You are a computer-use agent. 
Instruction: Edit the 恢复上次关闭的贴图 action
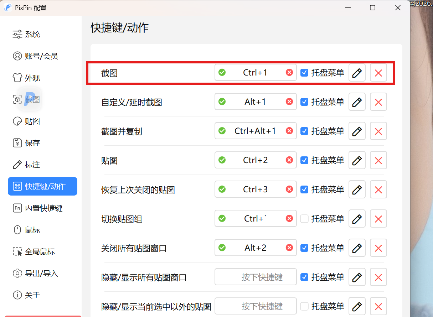(x=357, y=189)
